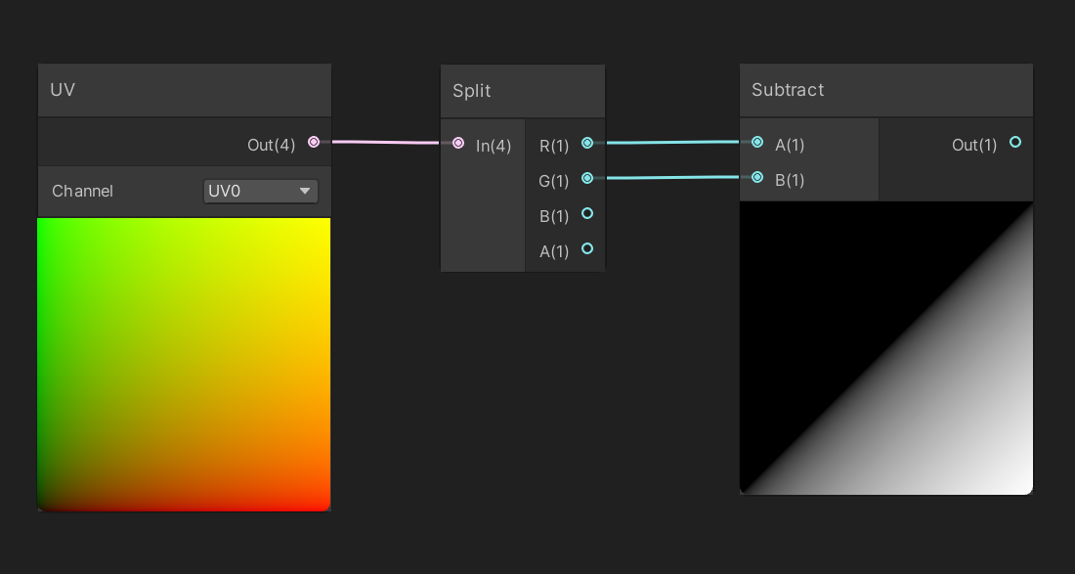
Task: Click the A(1) input port on Subtract
Action: [757, 142]
